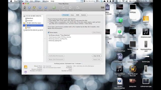The height and width of the screenshot is (90, 161).
Task: Open the Edit menu
Action: pyautogui.click(x=31, y=1)
